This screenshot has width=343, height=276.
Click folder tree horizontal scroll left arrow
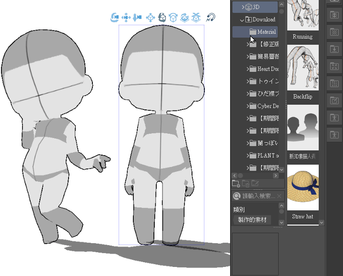(x=234, y=176)
